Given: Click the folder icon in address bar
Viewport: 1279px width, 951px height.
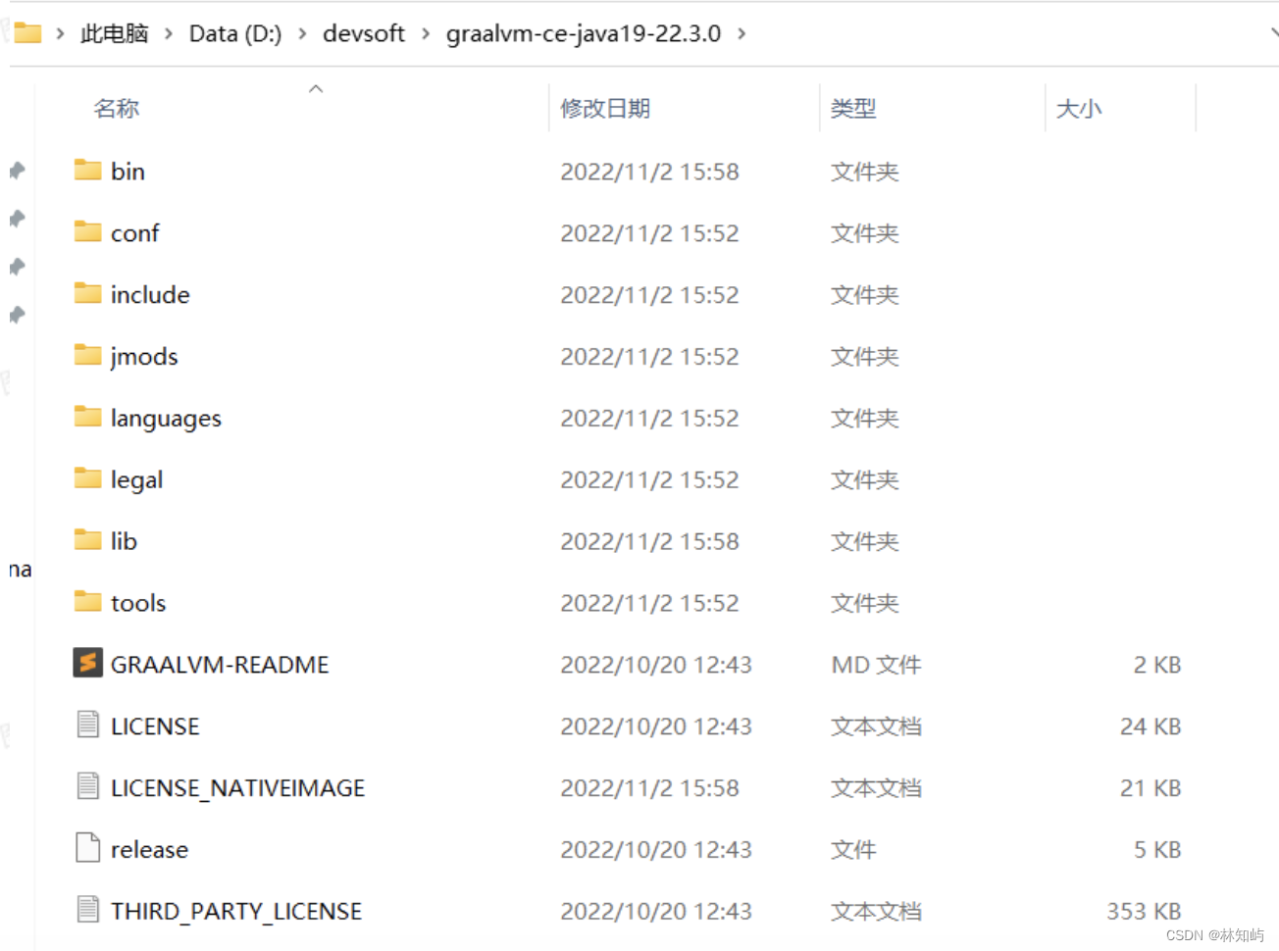Looking at the screenshot, I should pyautogui.click(x=27, y=33).
